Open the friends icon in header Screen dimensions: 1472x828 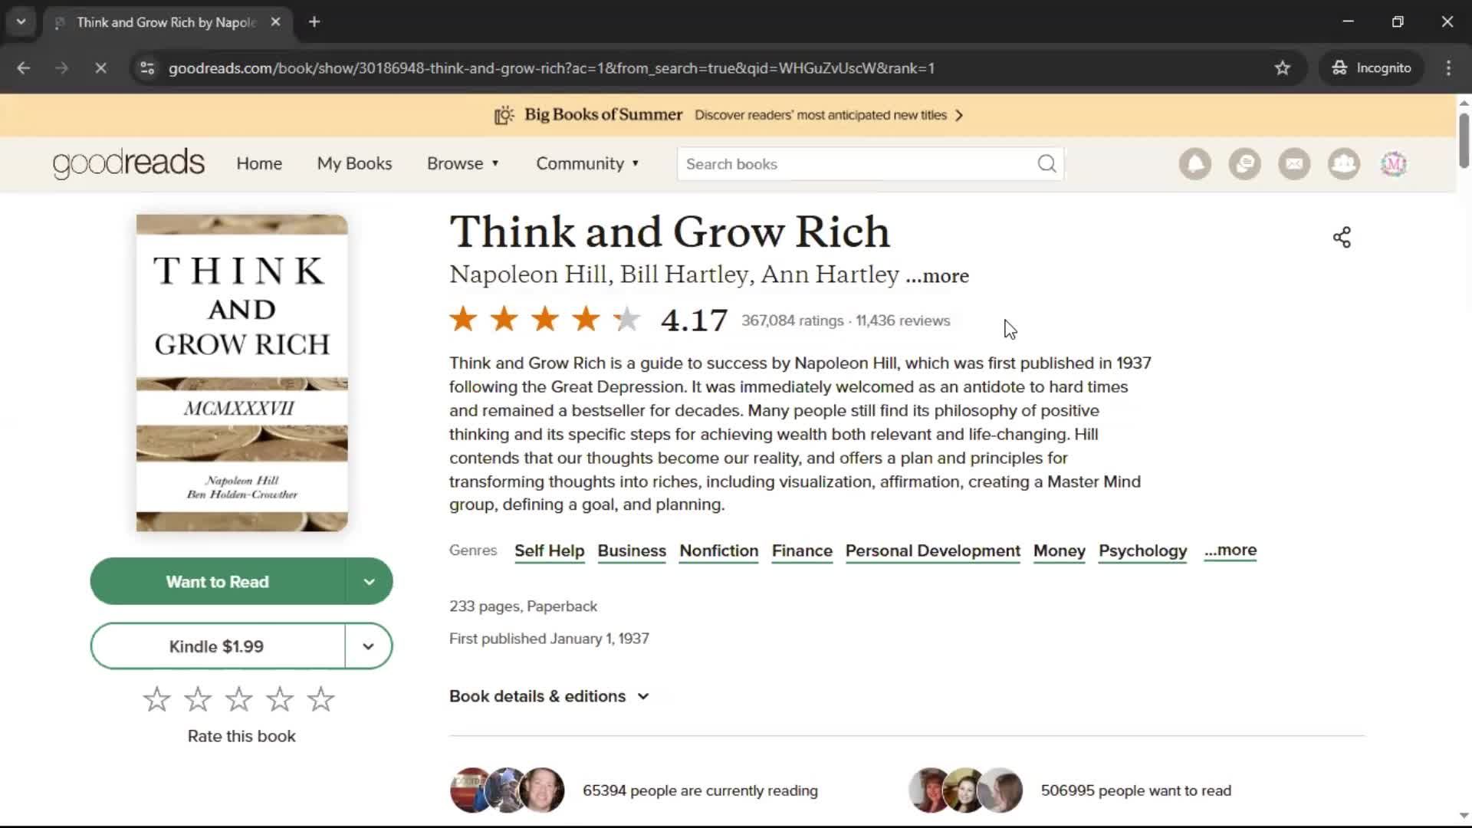pyautogui.click(x=1344, y=164)
